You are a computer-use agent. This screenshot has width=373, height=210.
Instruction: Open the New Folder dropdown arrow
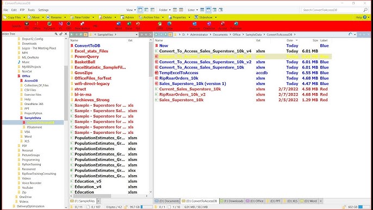(94, 17)
